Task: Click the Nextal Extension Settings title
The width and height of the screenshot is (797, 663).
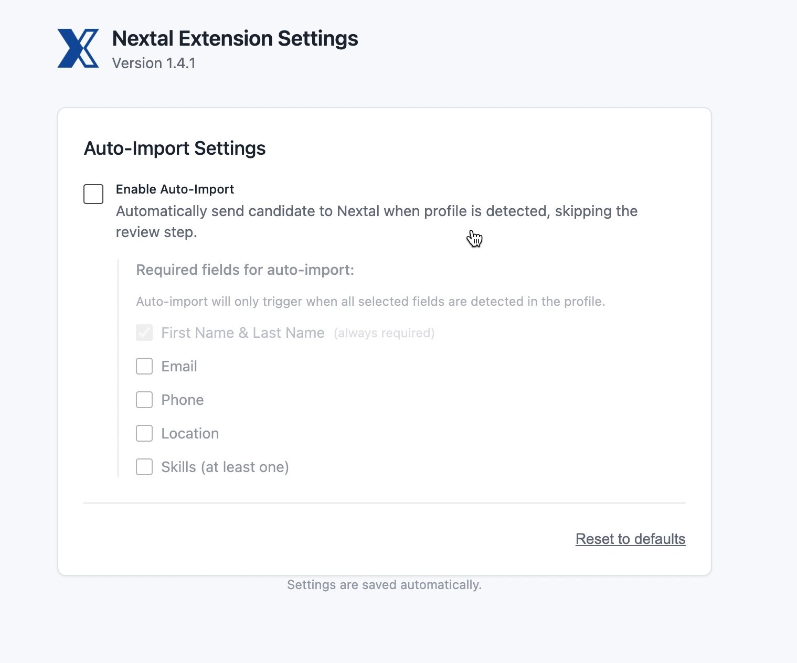Action: pyautogui.click(x=235, y=38)
